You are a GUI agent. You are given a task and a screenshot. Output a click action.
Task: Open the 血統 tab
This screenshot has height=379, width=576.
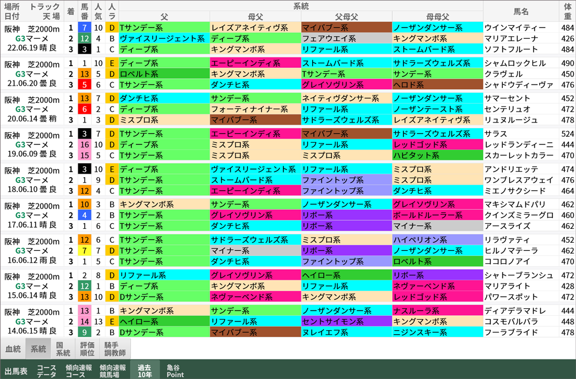[x=13, y=349]
